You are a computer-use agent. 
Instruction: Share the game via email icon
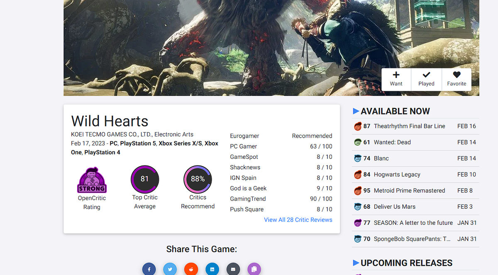(233, 269)
